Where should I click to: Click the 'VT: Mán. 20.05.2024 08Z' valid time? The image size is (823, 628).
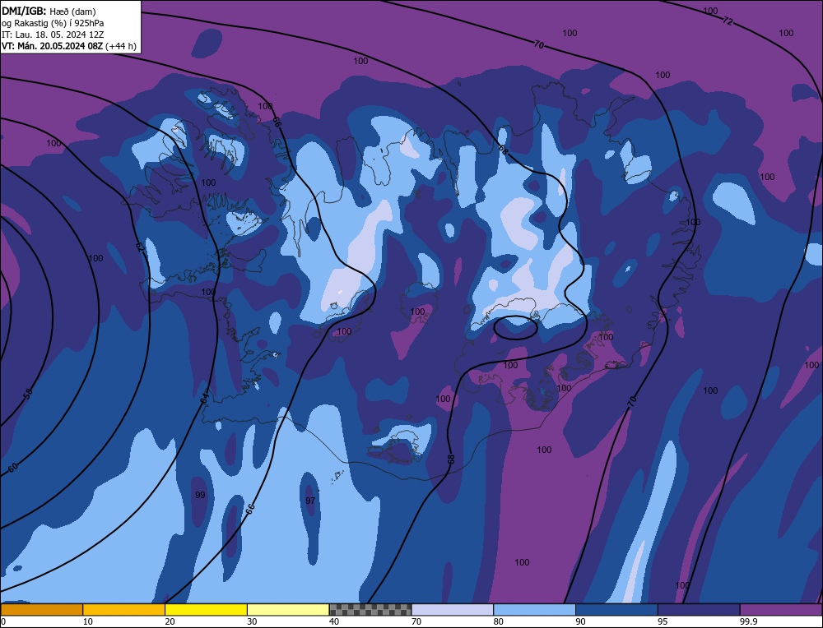(53, 46)
